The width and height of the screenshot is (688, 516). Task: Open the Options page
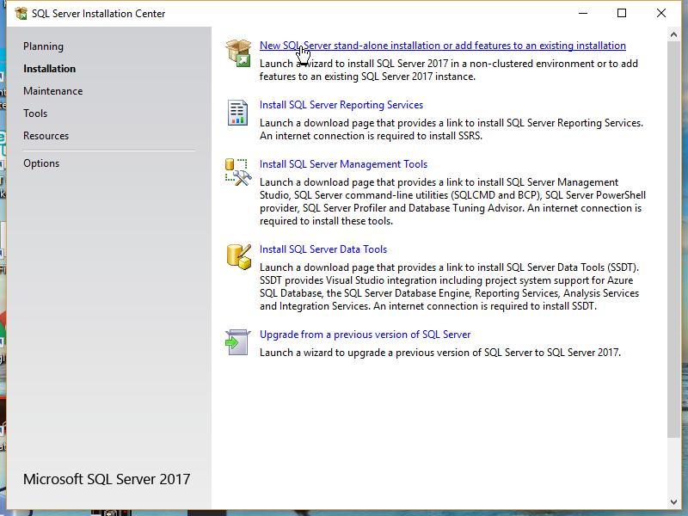(41, 163)
